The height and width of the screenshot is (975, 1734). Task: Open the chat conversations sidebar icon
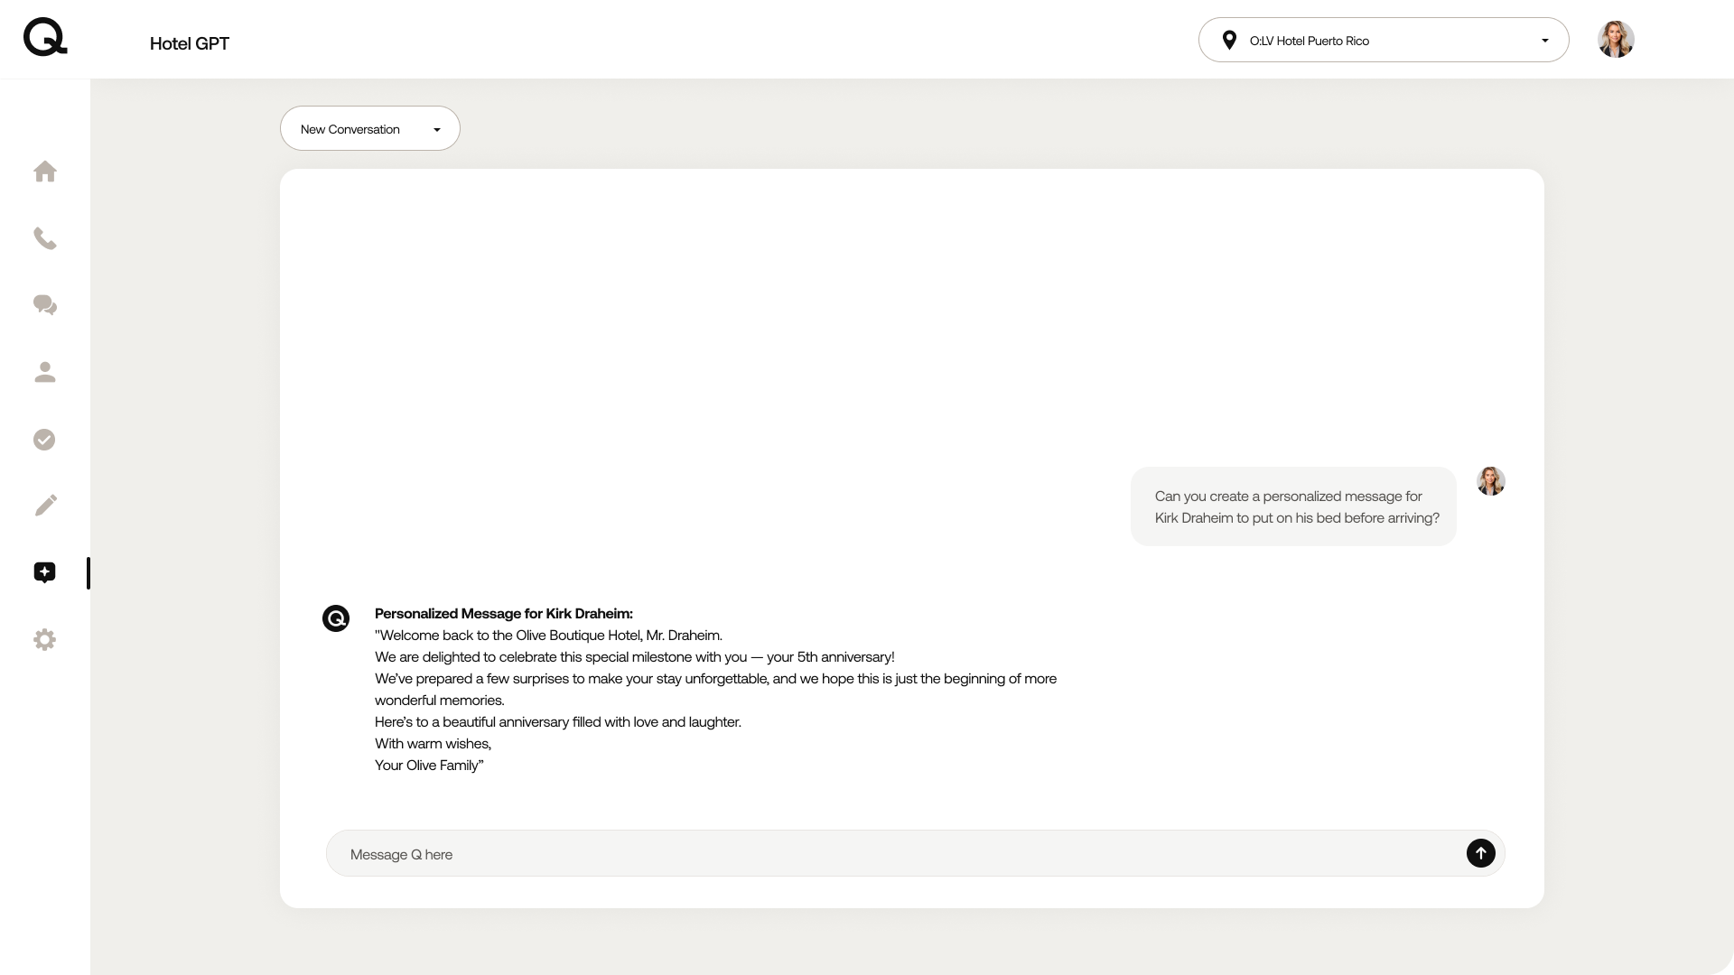45,305
